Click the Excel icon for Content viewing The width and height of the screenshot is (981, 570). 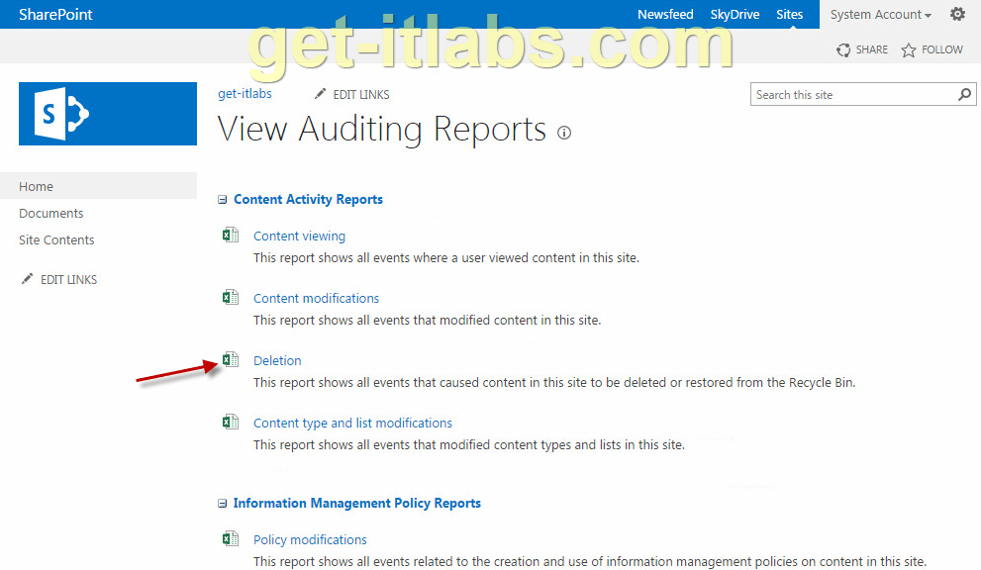pyautogui.click(x=231, y=236)
